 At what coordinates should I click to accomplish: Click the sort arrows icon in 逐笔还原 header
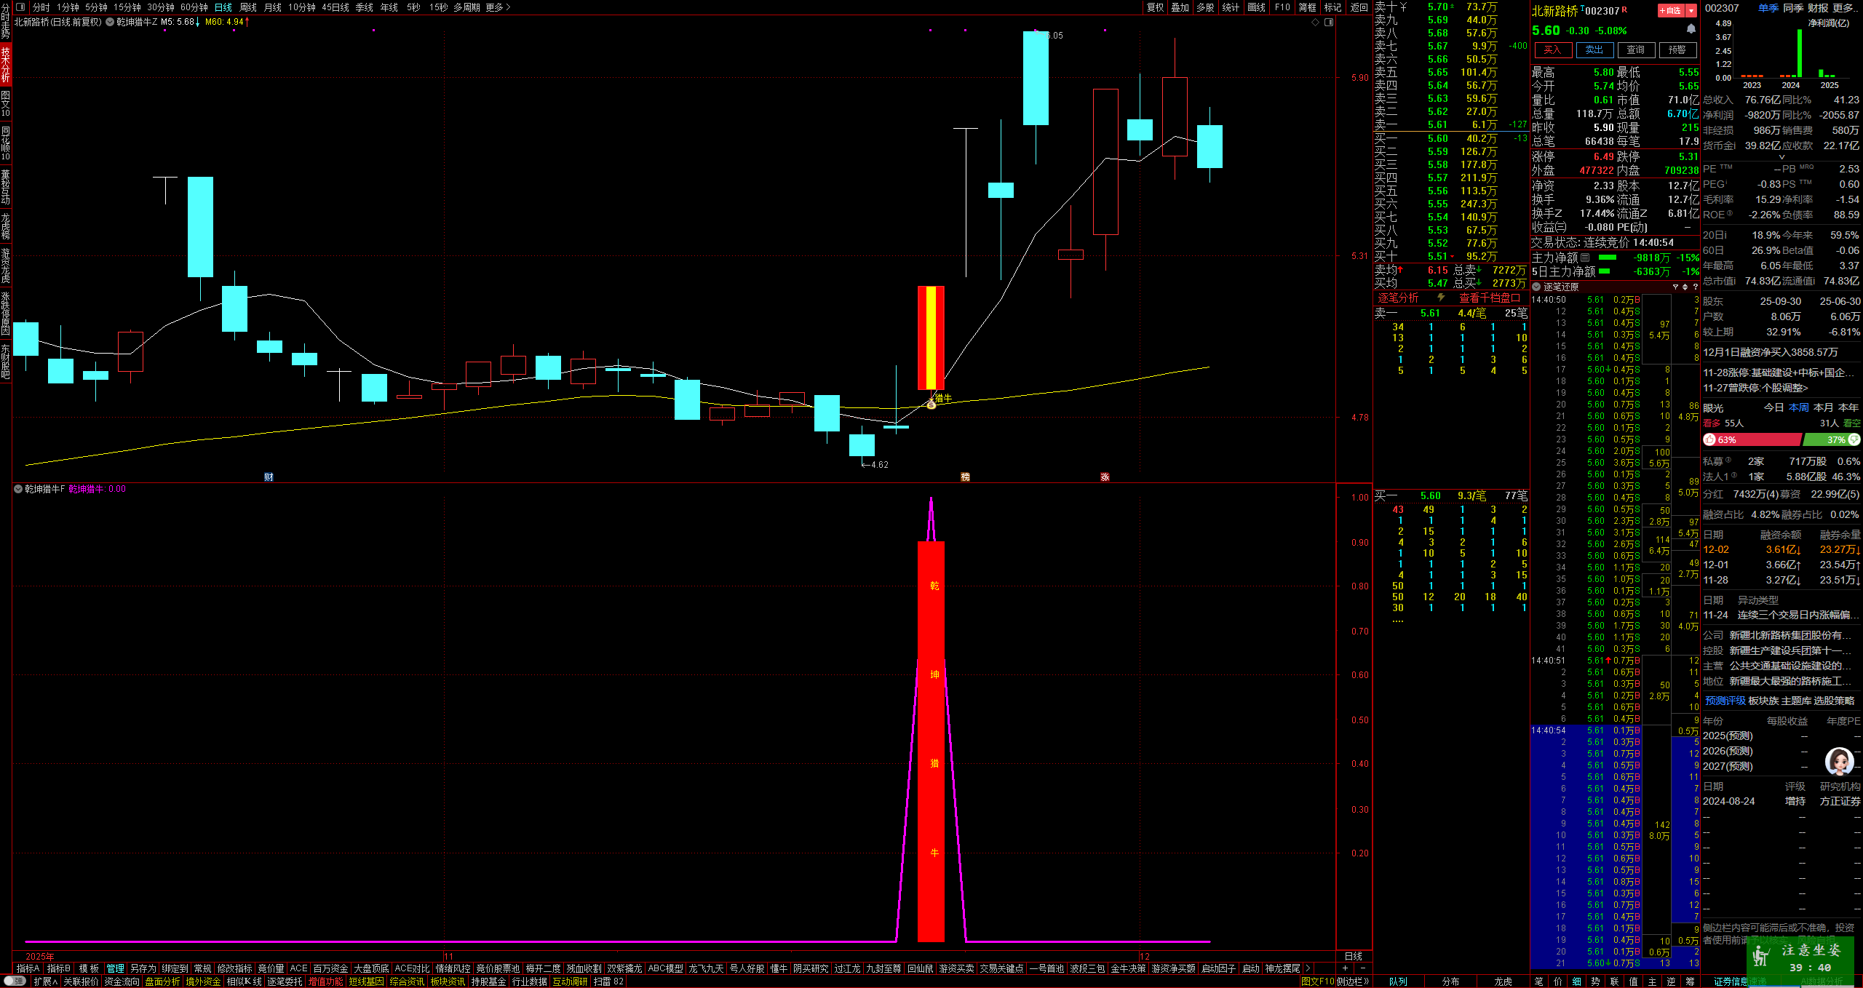(1685, 287)
